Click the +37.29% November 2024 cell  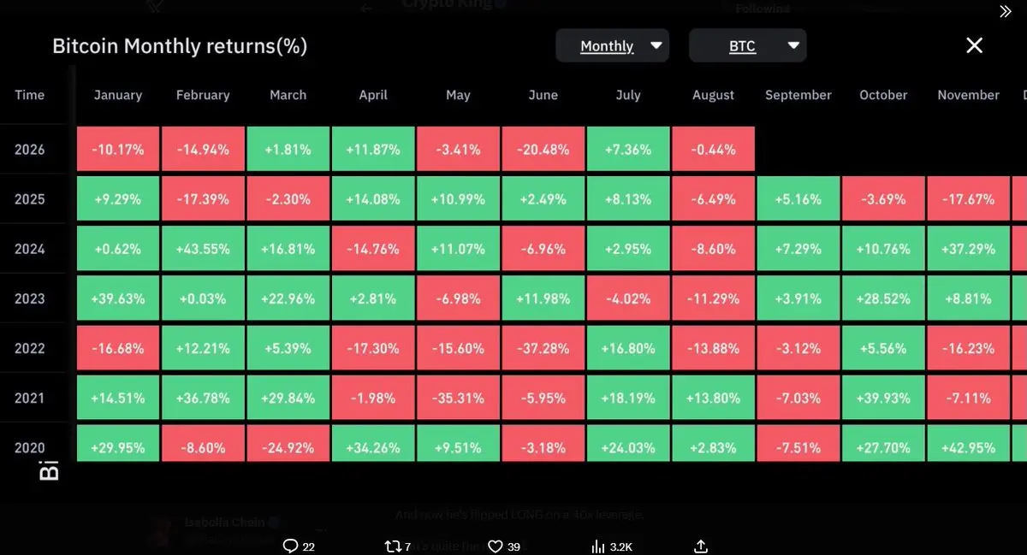point(969,249)
